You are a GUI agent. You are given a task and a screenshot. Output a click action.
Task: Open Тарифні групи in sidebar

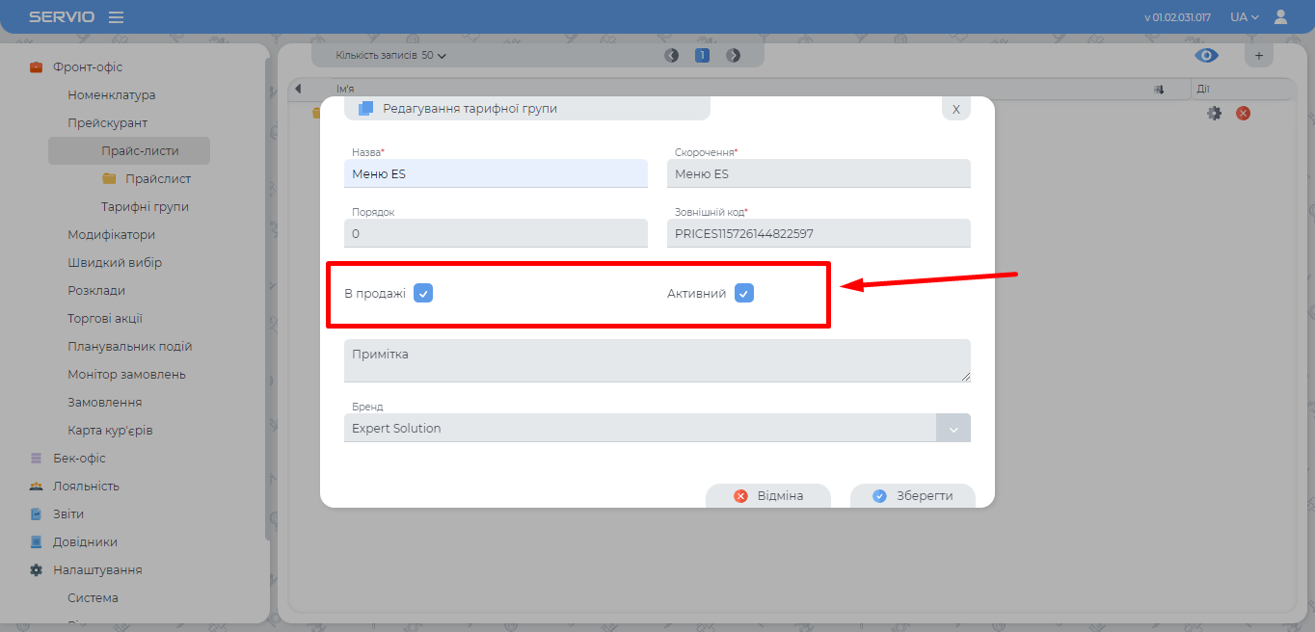(x=145, y=207)
